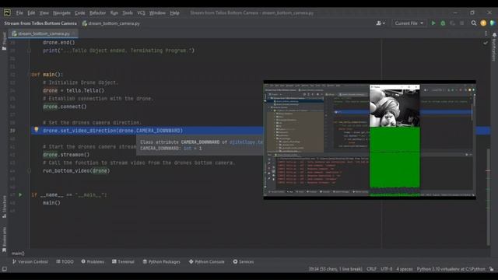Viewport: 498px width, 280px height.
Task: Open the Terminal tool window
Action: pos(123,261)
